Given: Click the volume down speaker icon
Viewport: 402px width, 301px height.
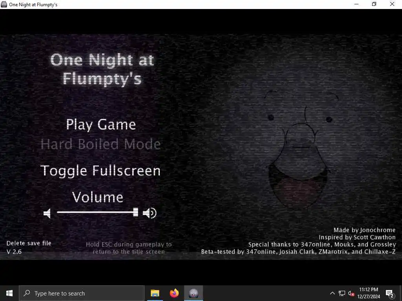Looking at the screenshot, I should pyautogui.click(x=47, y=213).
